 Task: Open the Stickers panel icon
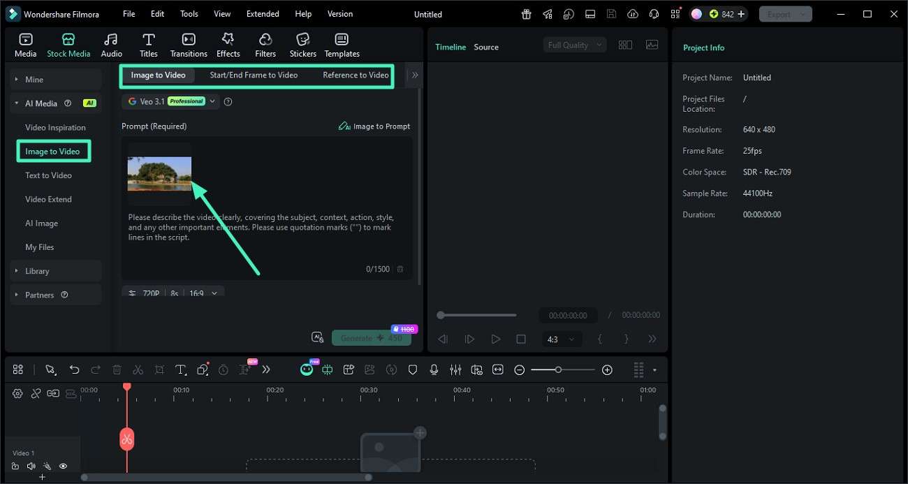303,45
